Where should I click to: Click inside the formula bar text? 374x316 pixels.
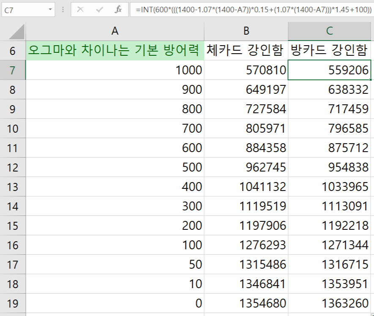[254, 9]
